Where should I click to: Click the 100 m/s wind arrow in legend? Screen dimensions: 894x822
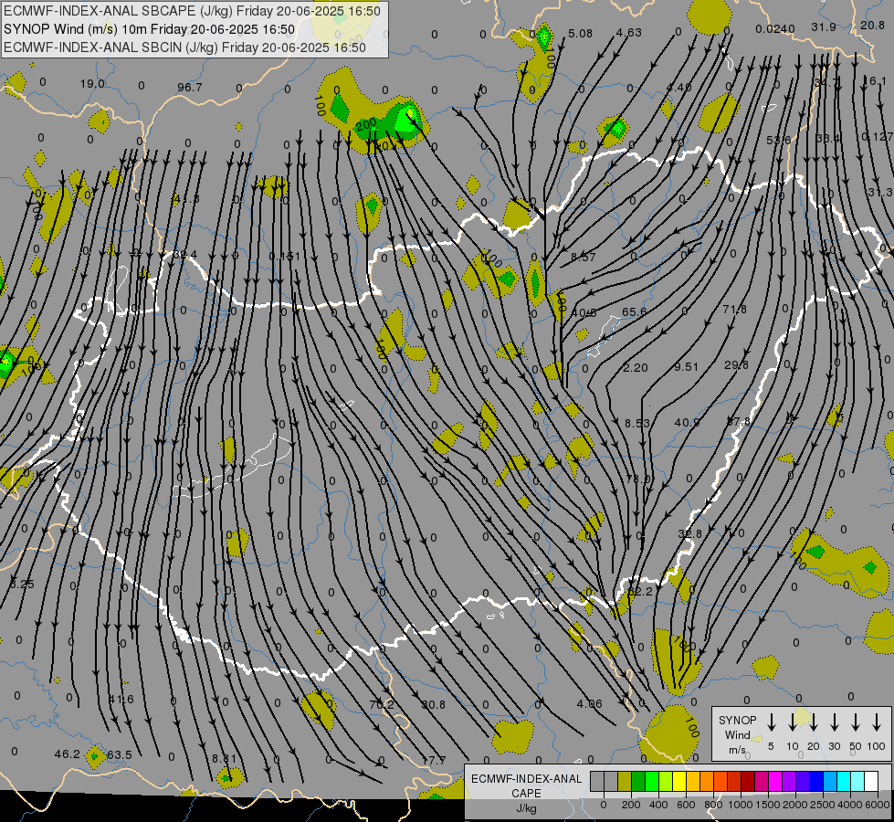pos(877,722)
